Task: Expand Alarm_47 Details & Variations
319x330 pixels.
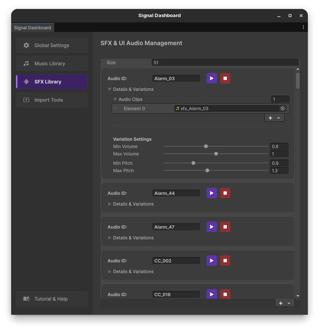Action: (109, 238)
